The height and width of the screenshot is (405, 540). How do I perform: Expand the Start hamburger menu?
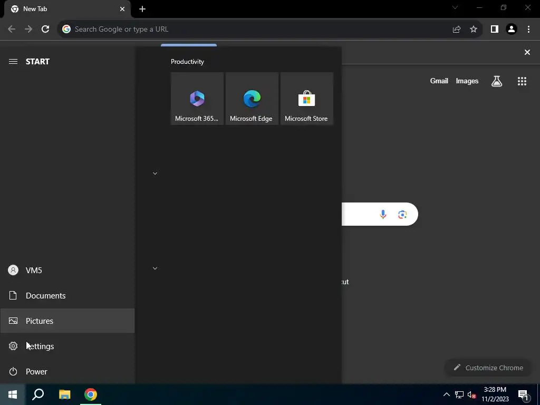click(13, 61)
